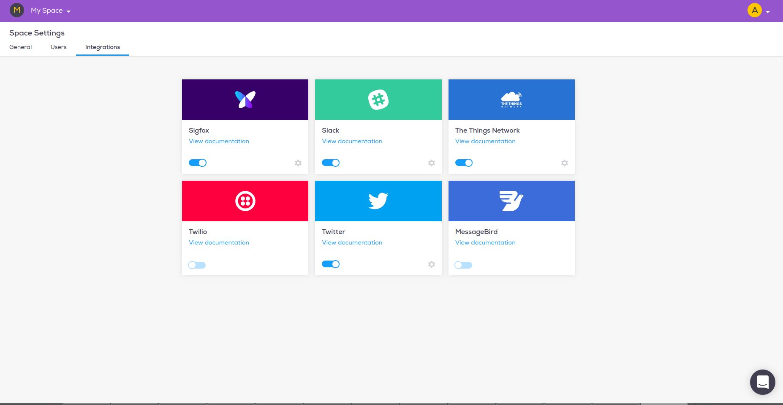Click the Twitter card title
This screenshot has width=783, height=405.
334,232
